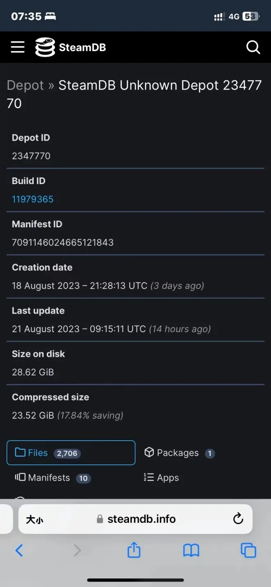Reload the page in the address bar
Image resolution: width=271 pixels, height=587 pixels.
tap(238, 519)
